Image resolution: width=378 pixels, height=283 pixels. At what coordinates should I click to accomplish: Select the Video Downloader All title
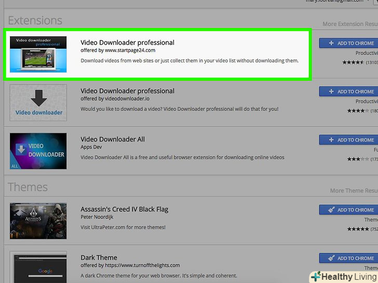112,139
